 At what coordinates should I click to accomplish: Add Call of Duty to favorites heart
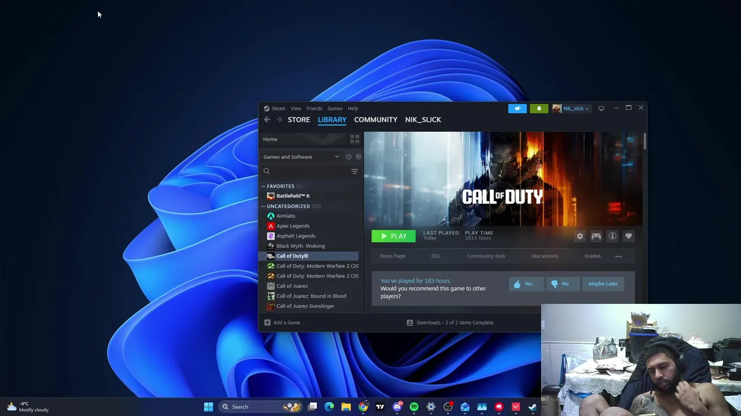coord(628,236)
